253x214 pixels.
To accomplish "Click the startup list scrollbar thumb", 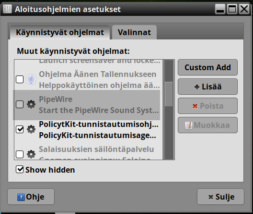I will pos(169,94).
